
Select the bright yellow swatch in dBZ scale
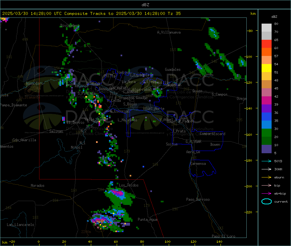266,68
